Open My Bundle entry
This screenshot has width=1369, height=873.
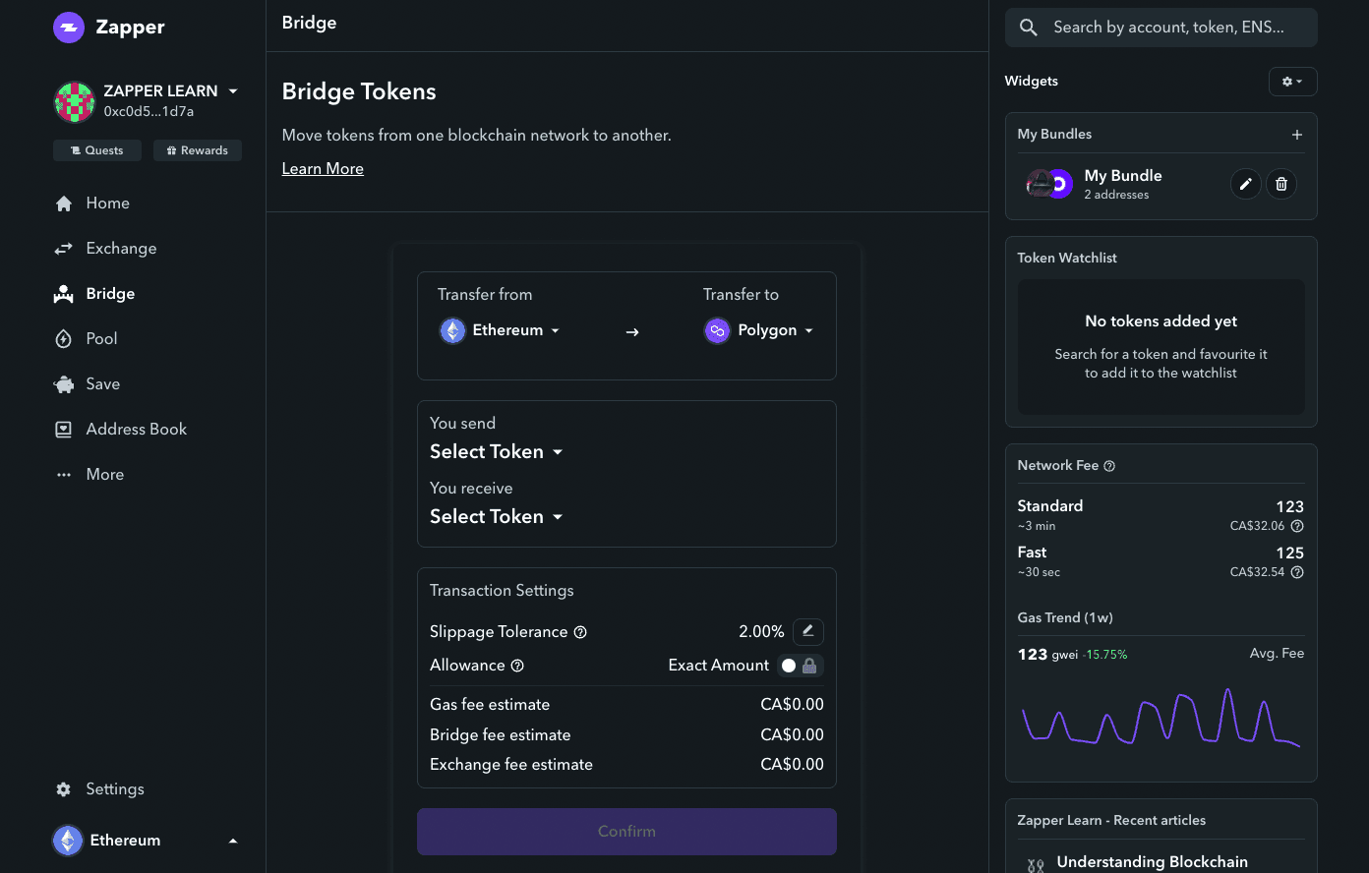click(1122, 184)
